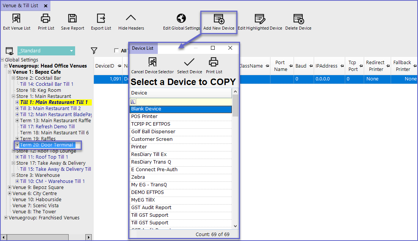Toggle the 'All' checkbox beside filter
This screenshot has width=418, height=241.
coord(116,51)
